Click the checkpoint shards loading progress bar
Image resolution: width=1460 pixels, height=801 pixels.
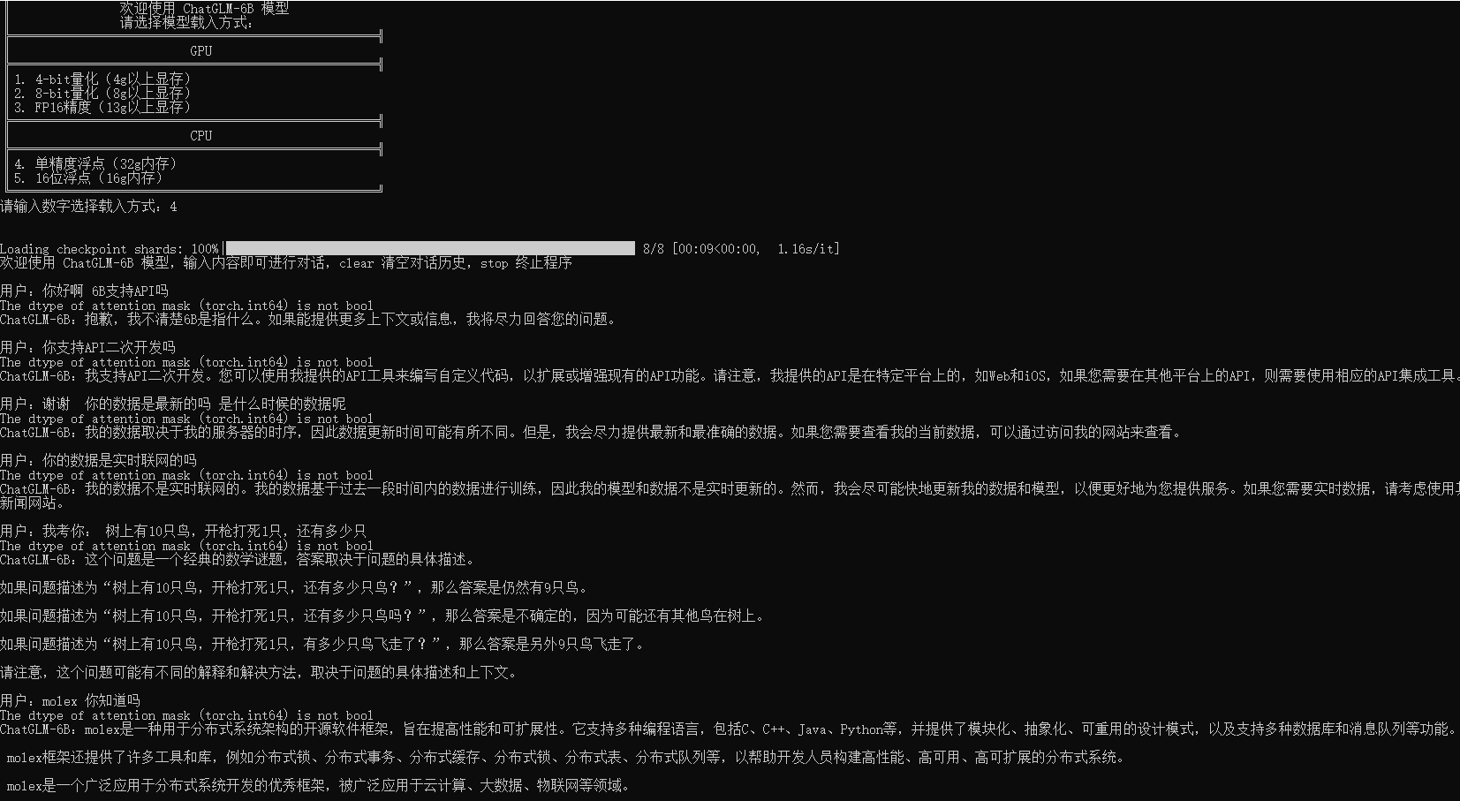click(x=430, y=248)
